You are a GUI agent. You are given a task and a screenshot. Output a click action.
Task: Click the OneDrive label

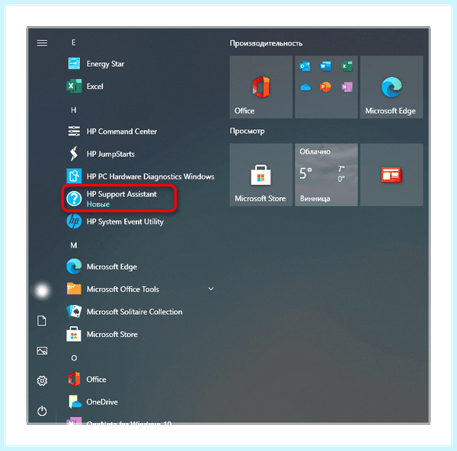[102, 402]
